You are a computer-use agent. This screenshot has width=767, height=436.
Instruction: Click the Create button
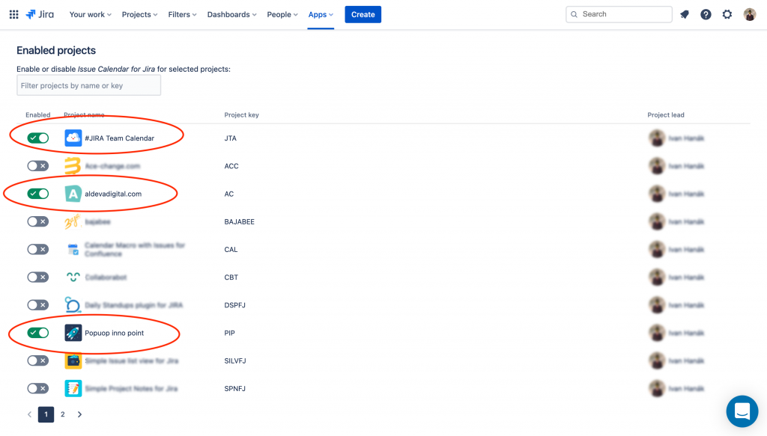[363, 15]
